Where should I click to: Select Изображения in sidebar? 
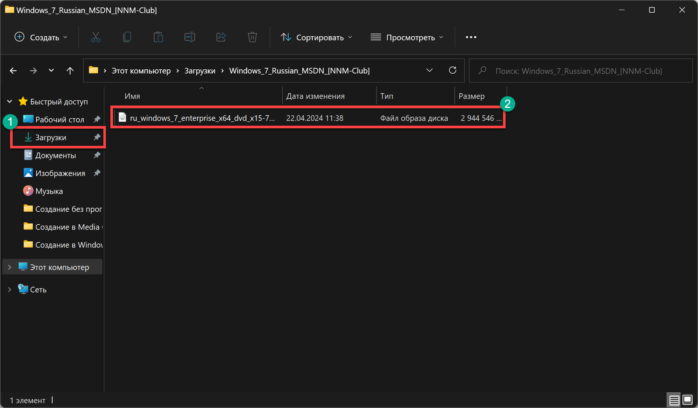click(x=60, y=173)
